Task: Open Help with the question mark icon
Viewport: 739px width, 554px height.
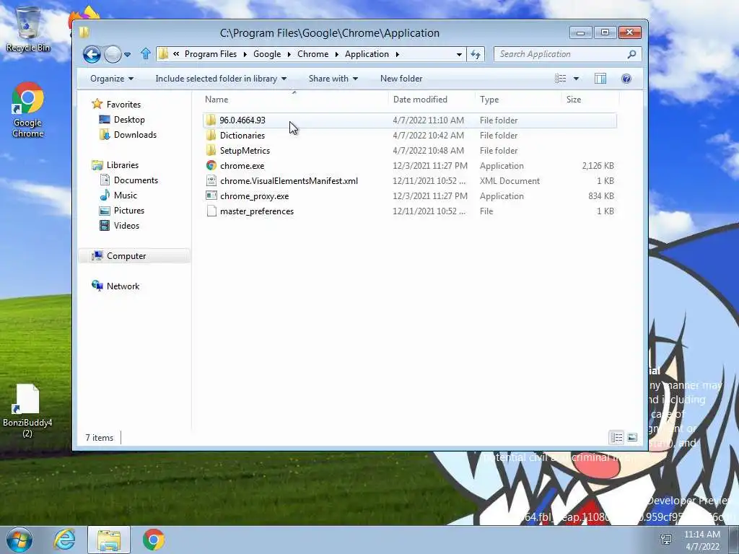Action: tap(626, 79)
